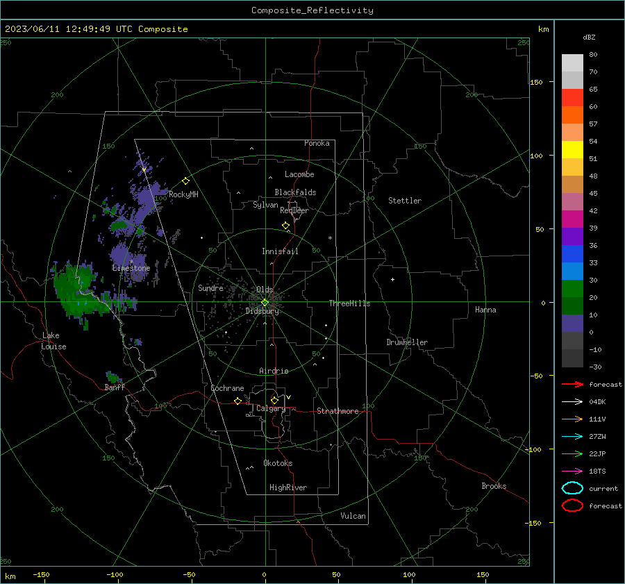
Task: Click the Lake Louise label on map
Action: pos(53,341)
